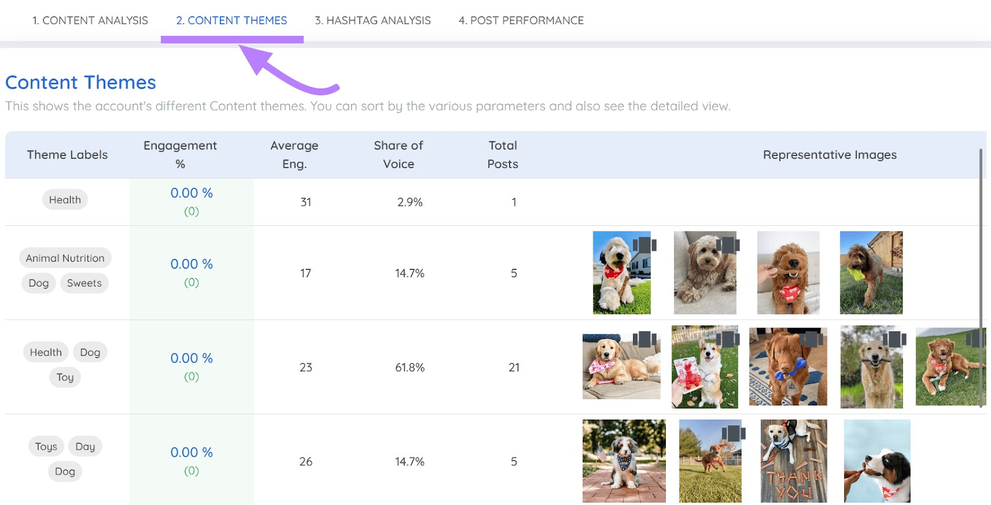991x505 pixels.
Task: Open red curly dog with treat thumbnail
Action: pos(788,272)
